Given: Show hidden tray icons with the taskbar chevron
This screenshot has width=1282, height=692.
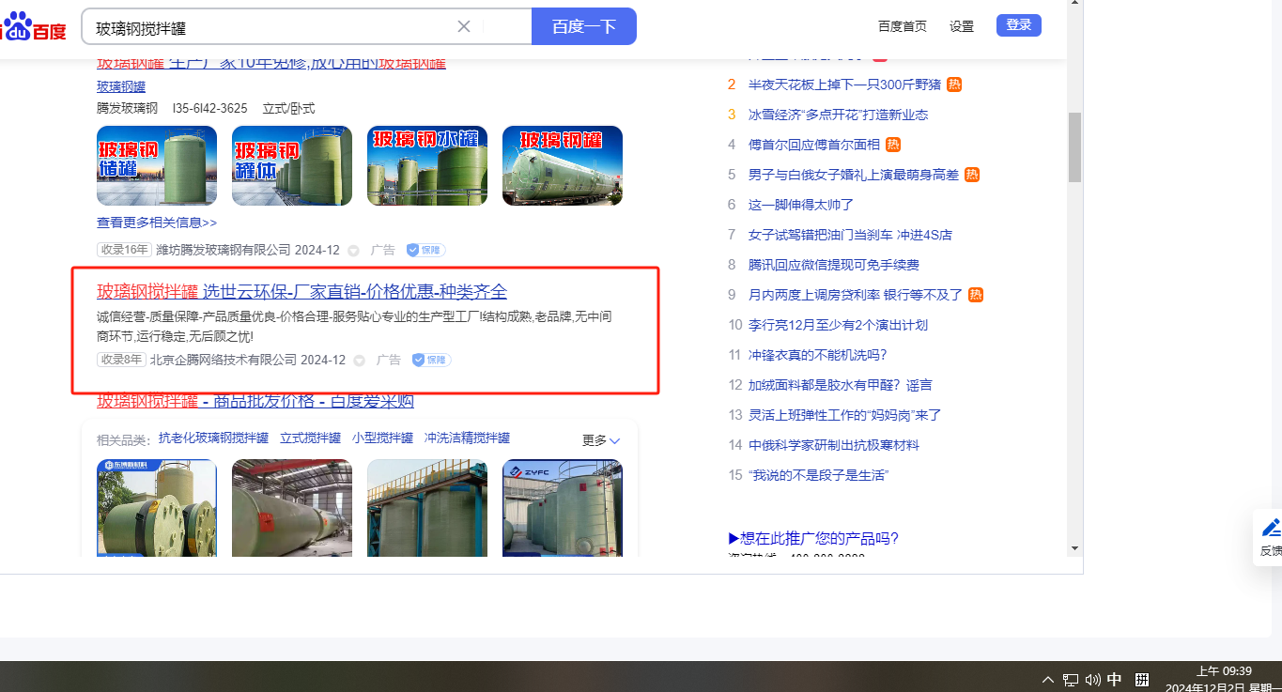Looking at the screenshot, I should (x=1048, y=680).
